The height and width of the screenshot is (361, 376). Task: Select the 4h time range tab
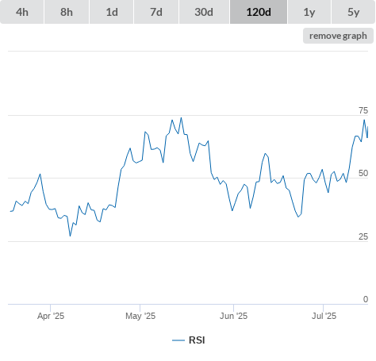22,12
